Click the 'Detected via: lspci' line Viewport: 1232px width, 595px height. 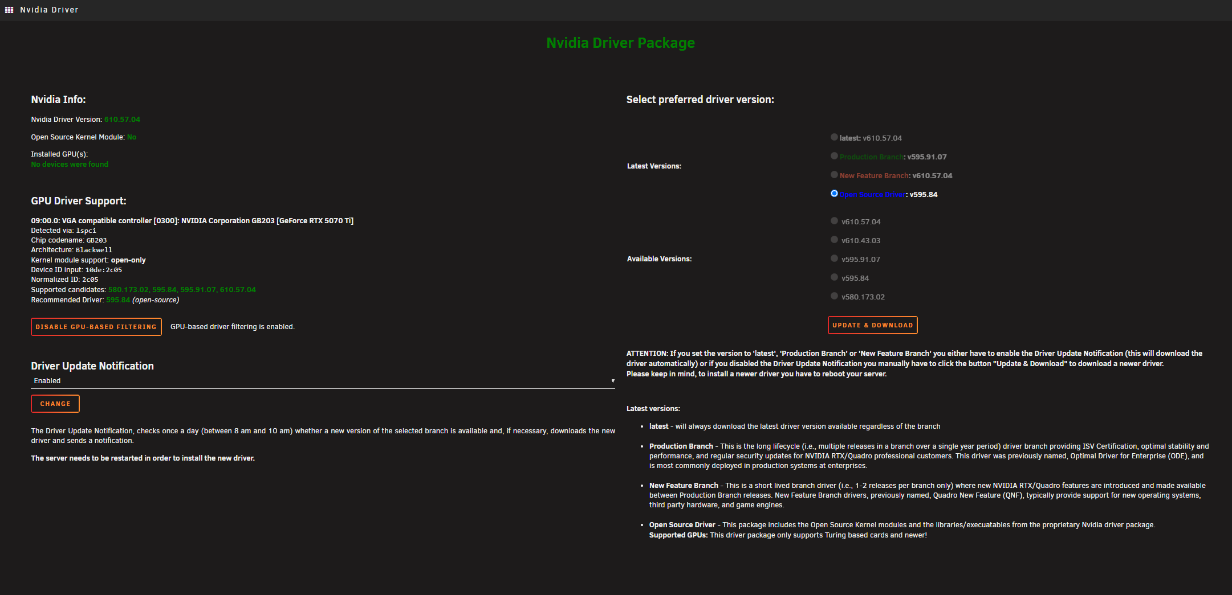click(64, 231)
